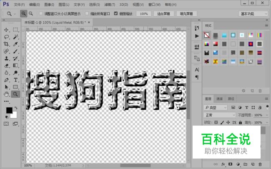Delete layer using trash icon
271x169 pixels.
260,164
